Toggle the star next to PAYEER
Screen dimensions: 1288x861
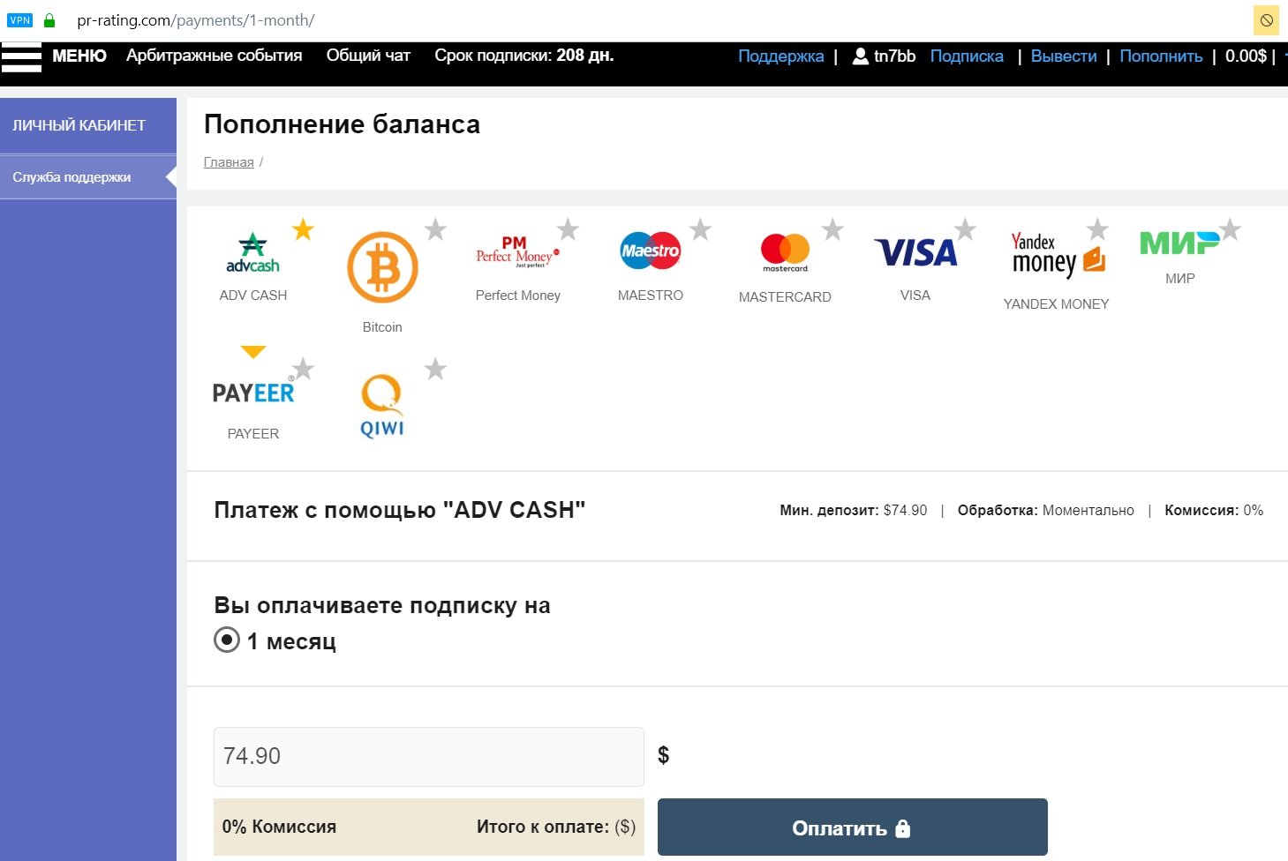point(303,368)
